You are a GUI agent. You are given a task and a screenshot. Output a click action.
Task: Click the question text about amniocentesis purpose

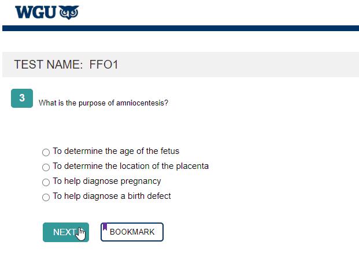coord(103,103)
